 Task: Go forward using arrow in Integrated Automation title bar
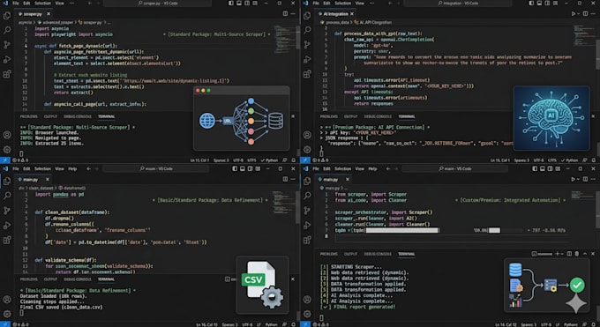396,168
